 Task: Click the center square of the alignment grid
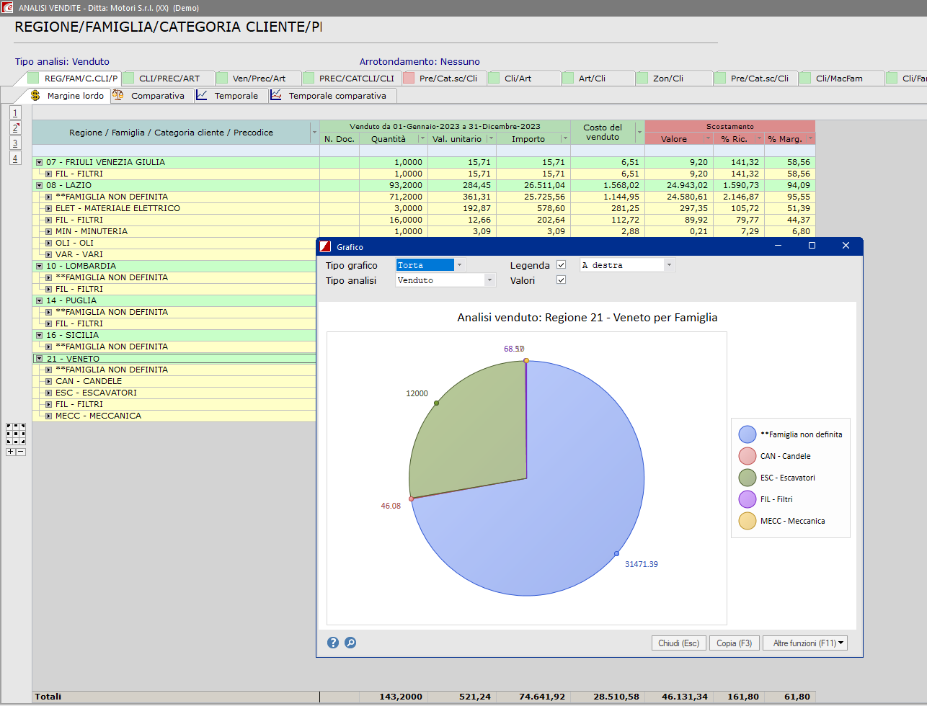pyautogui.click(x=16, y=433)
